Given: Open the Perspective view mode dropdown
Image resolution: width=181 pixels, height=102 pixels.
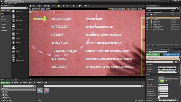Looking at the screenshot, I should pyautogui.click(x=36, y=9).
